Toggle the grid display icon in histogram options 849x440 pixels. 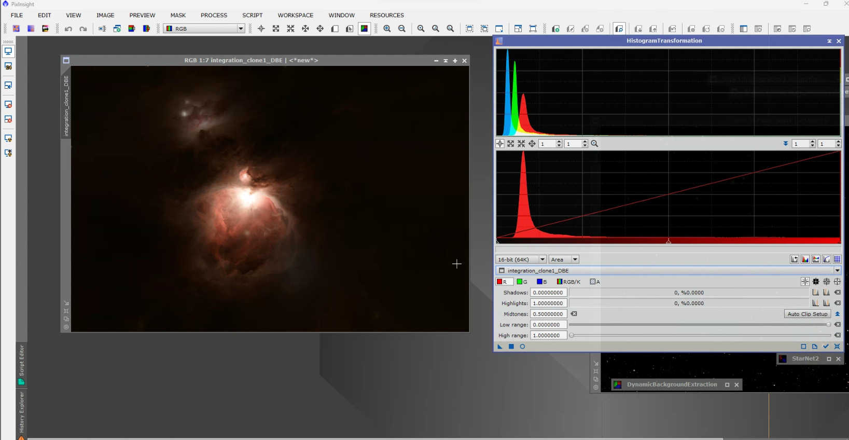click(x=837, y=259)
